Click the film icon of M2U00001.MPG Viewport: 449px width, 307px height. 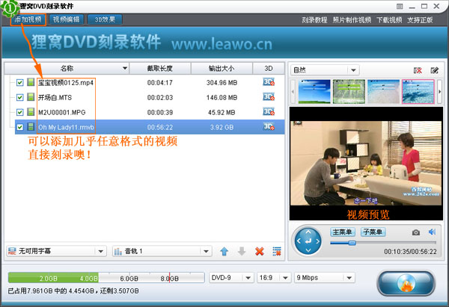point(31,112)
